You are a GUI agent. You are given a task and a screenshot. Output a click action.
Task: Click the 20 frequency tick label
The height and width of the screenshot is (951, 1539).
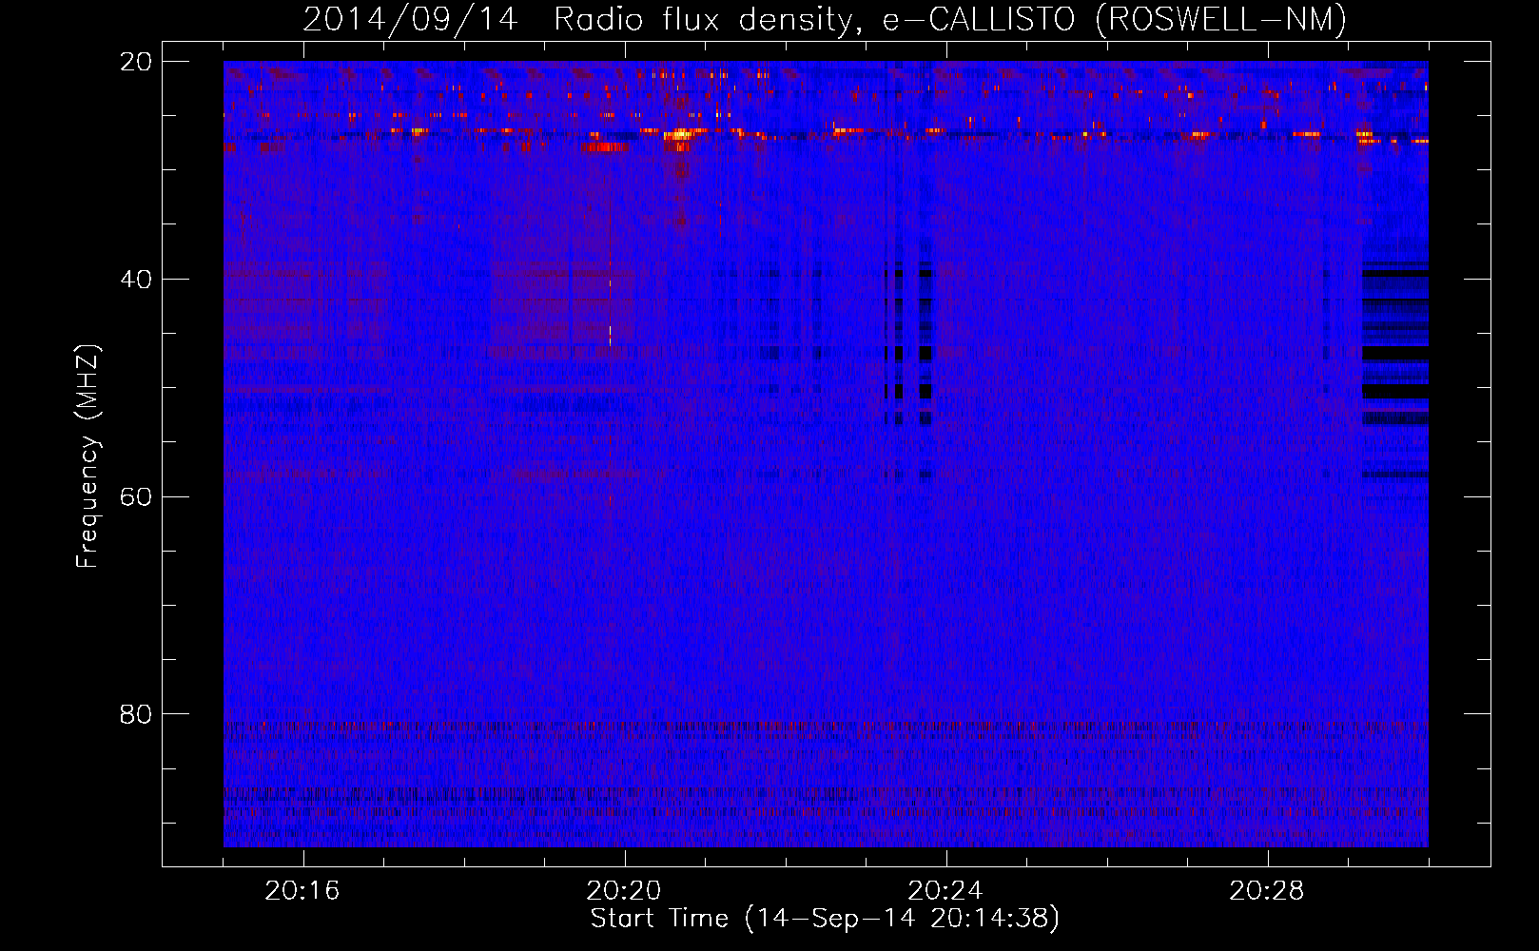[136, 62]
